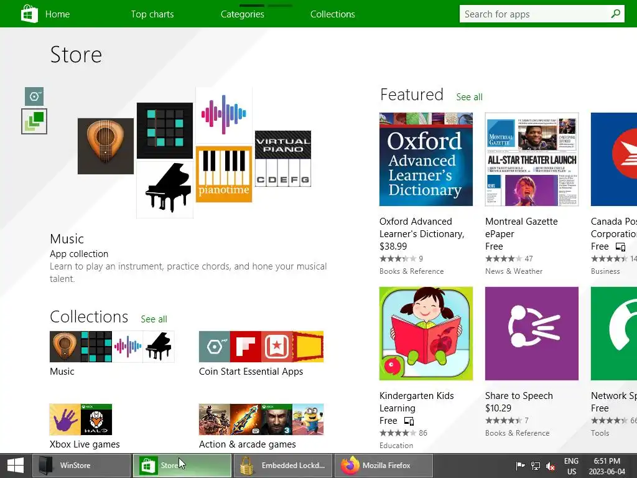Viewport: 637px width, 478px height.
Task: Focus the Search for apps field
Action: pos(542,14)
